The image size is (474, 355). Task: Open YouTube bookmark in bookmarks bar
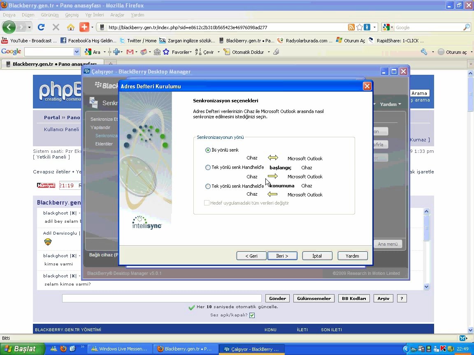29,40
